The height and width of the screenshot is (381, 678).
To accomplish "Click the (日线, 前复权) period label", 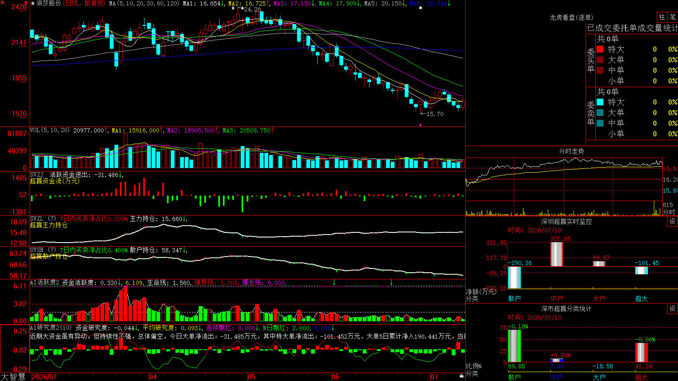I will coord(84,3).
